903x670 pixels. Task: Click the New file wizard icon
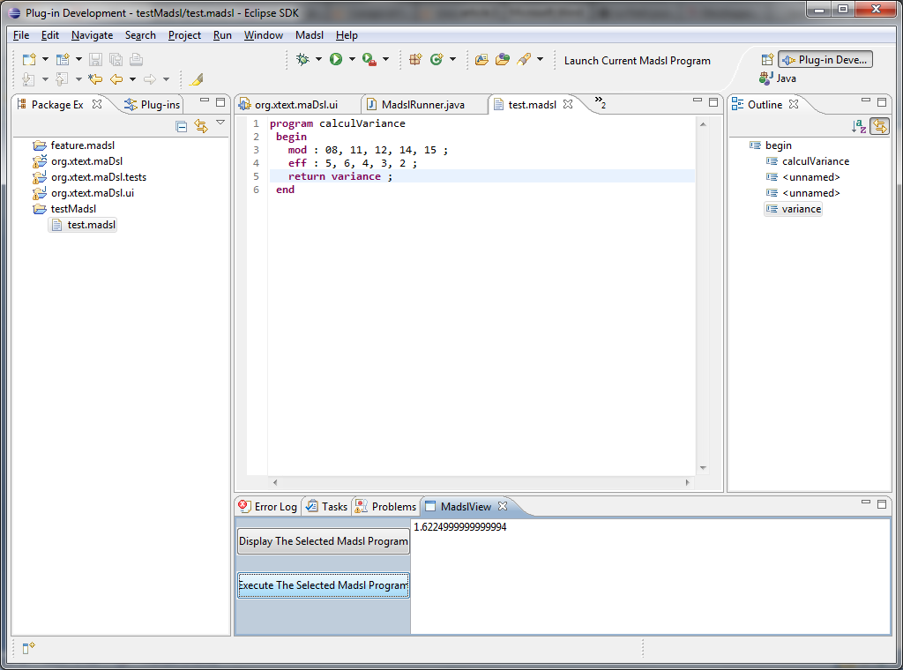pos(29,59)
